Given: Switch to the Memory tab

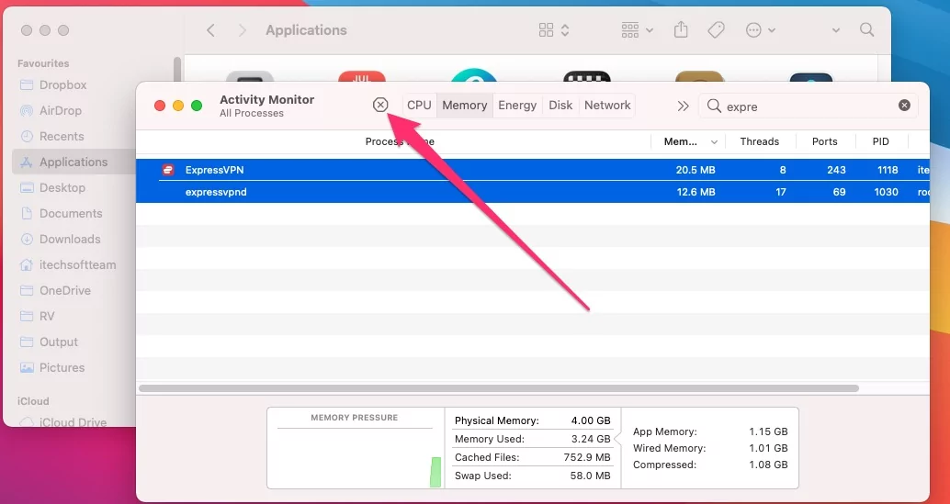Looking at the screenshot, I should coord(465,106).
